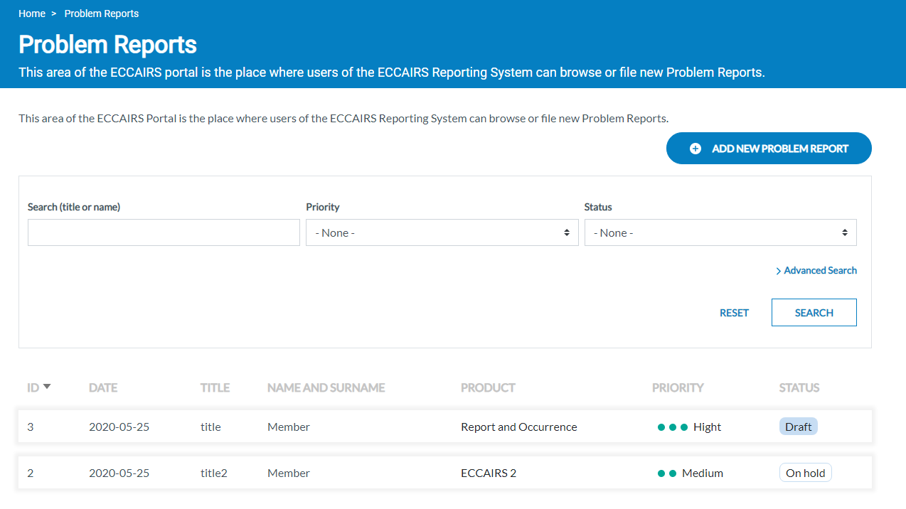This screenshot has height=509, width=906.
Task: Click Member in the title2 report row
Action: click(x=289, y=473)
